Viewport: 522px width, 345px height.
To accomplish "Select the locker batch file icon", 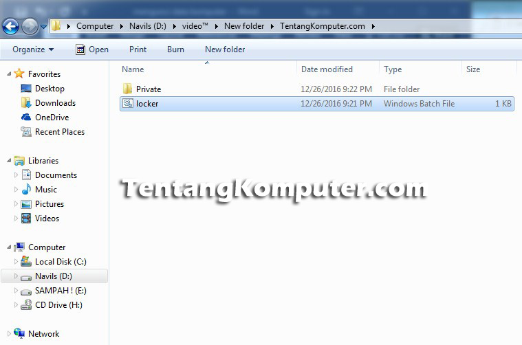I will [x=128, y=104].
